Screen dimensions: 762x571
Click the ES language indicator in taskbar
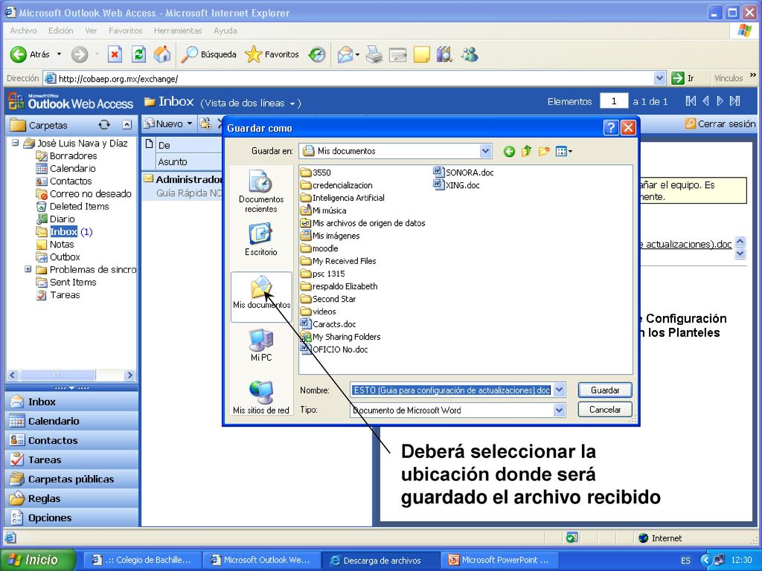coord(685,561)
